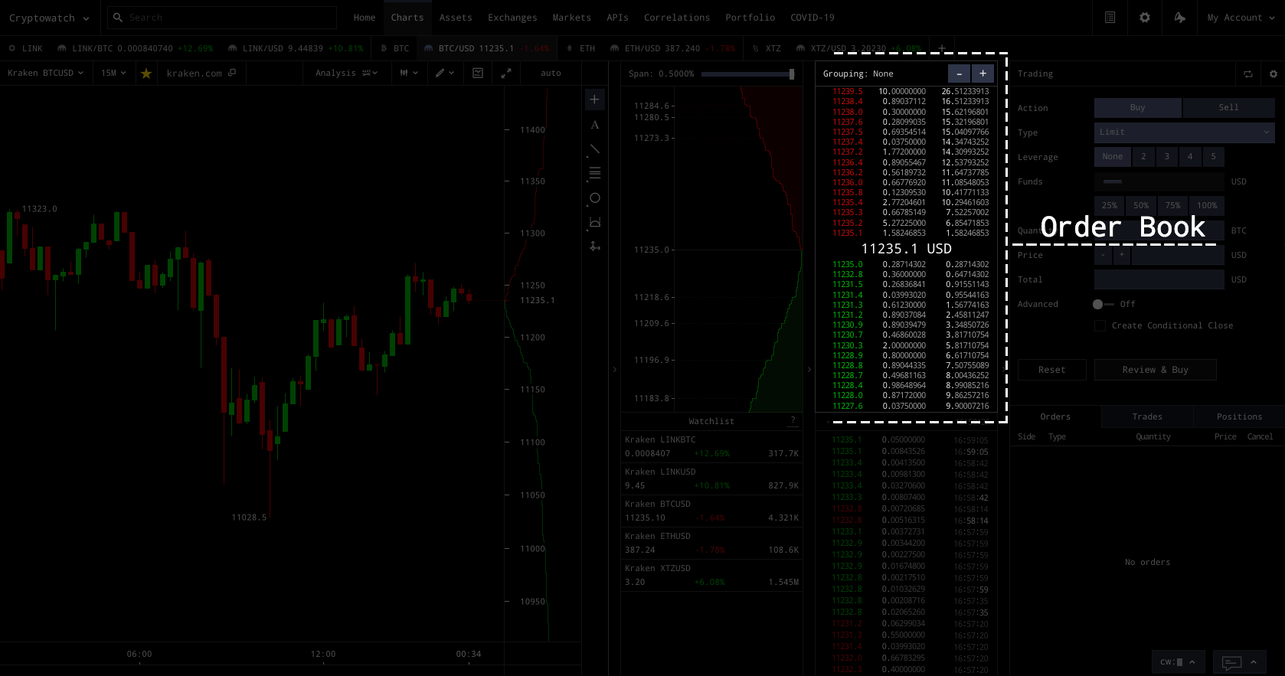Select the horizontal lines tool
The width and height of the screenshot is (1285, 676).
click(595, 174)
